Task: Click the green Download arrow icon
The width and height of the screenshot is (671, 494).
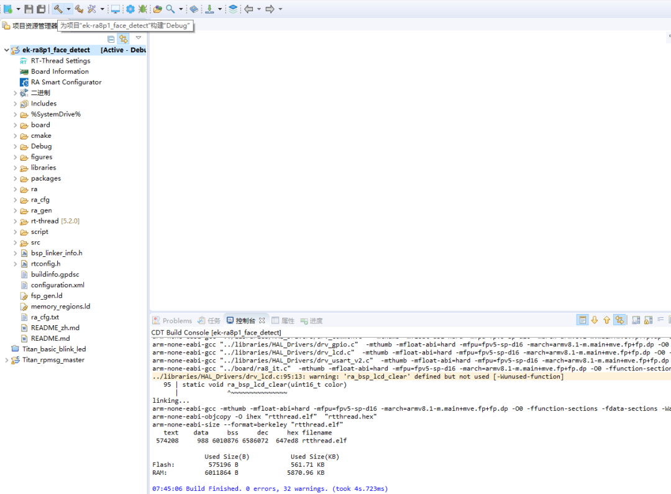Action: pyautogui.click(x=209, y=9)
